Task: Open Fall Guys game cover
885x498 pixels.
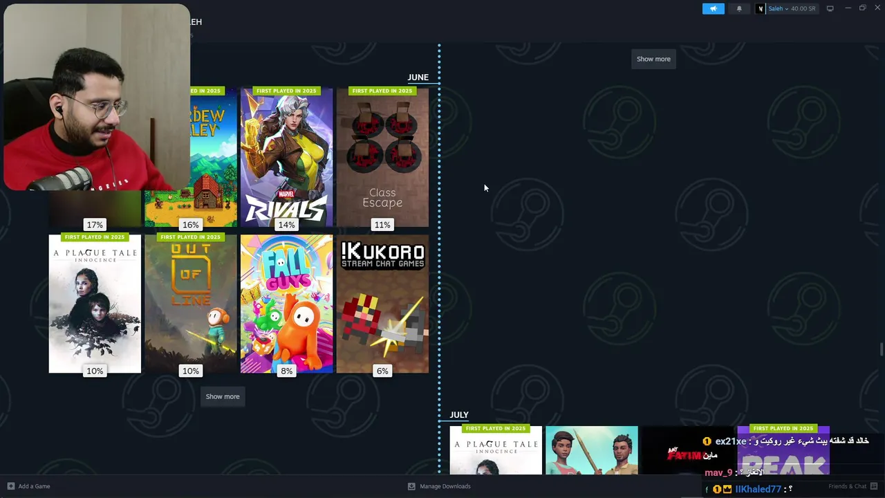Action: tap(286, 304)
